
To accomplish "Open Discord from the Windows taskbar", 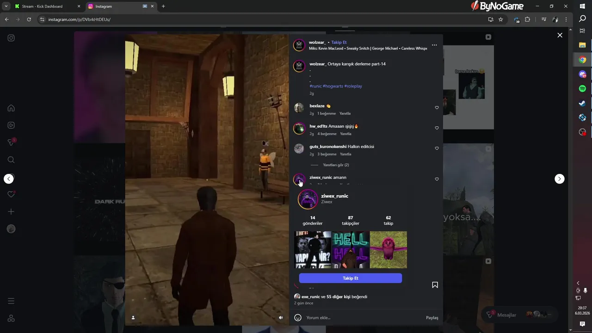I will coord(582,74).
